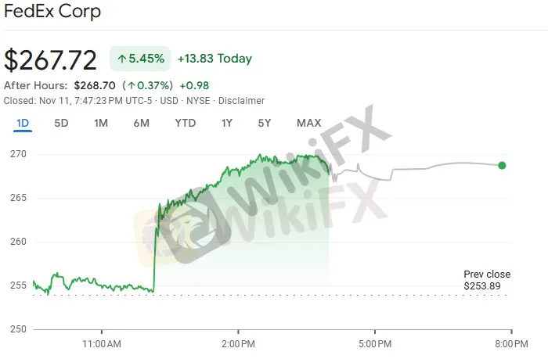Click the 5:00 PM time axis marker
This screenshot has height=359, width=548.
[x=374, y=343]
